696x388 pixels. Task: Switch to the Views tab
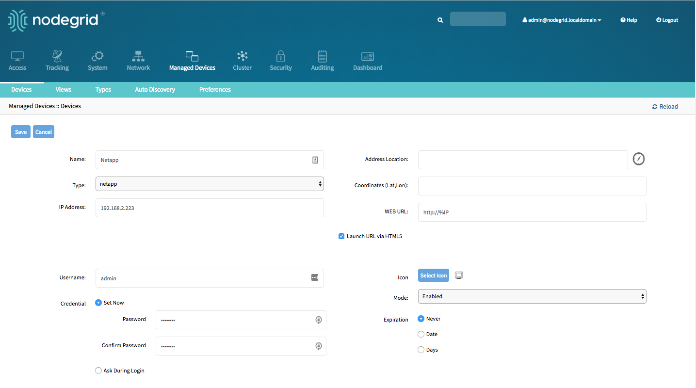pos(63,90)
